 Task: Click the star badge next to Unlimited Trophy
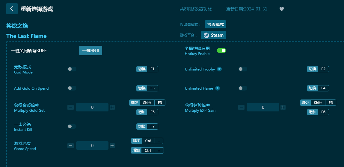(219, 69)
